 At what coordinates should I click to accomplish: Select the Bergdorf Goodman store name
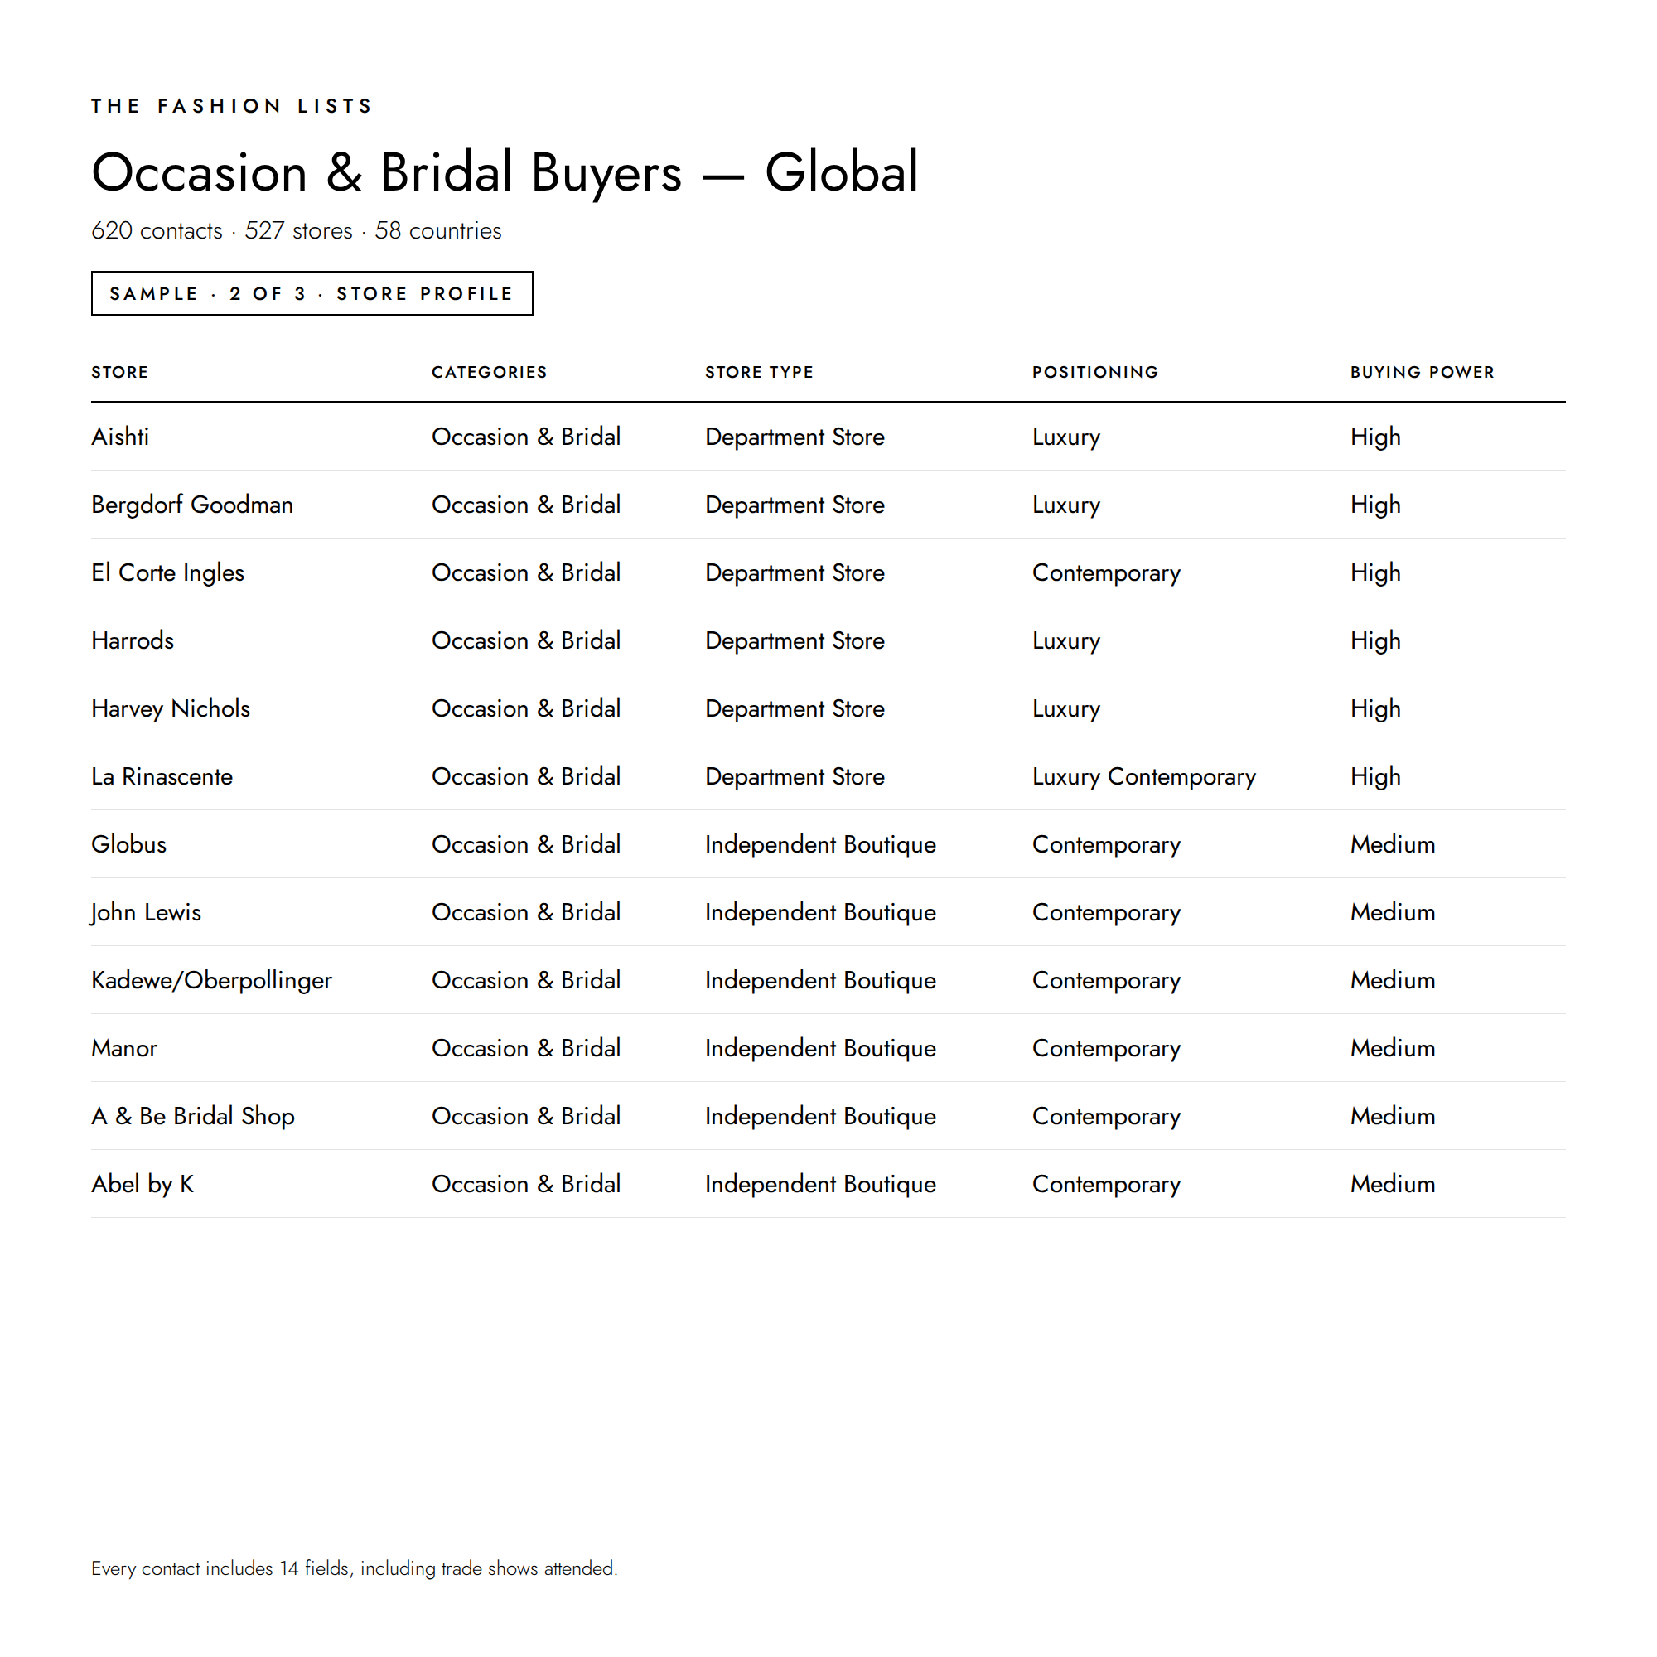192,505
